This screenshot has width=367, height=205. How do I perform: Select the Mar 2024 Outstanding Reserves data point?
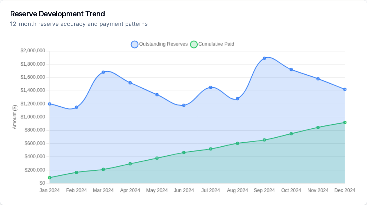point(103,72)
